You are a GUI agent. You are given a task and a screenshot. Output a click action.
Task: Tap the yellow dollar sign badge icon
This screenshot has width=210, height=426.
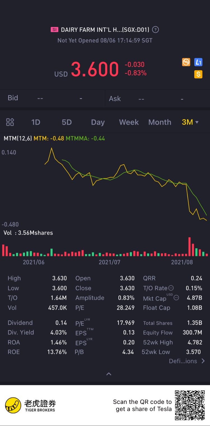point(198,74)
